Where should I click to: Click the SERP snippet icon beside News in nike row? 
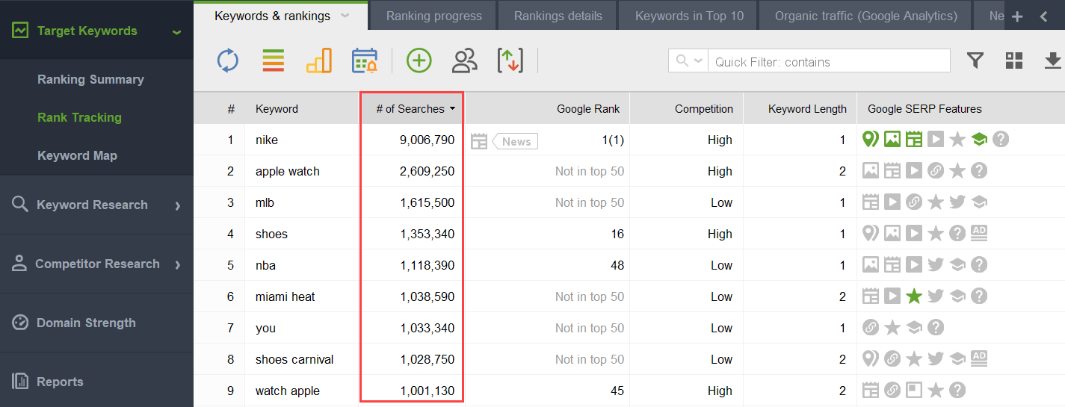coord(479,140)
